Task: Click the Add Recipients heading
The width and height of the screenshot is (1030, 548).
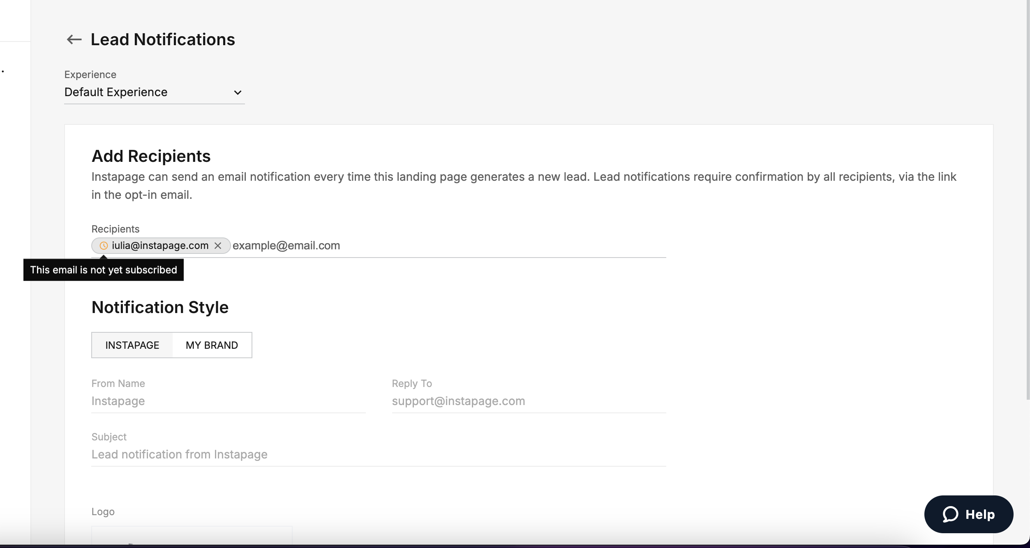Action: pos(151,156)
